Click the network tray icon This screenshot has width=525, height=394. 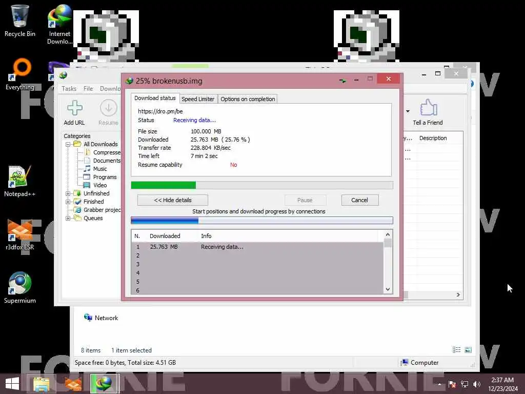click(x=465, y=384)
